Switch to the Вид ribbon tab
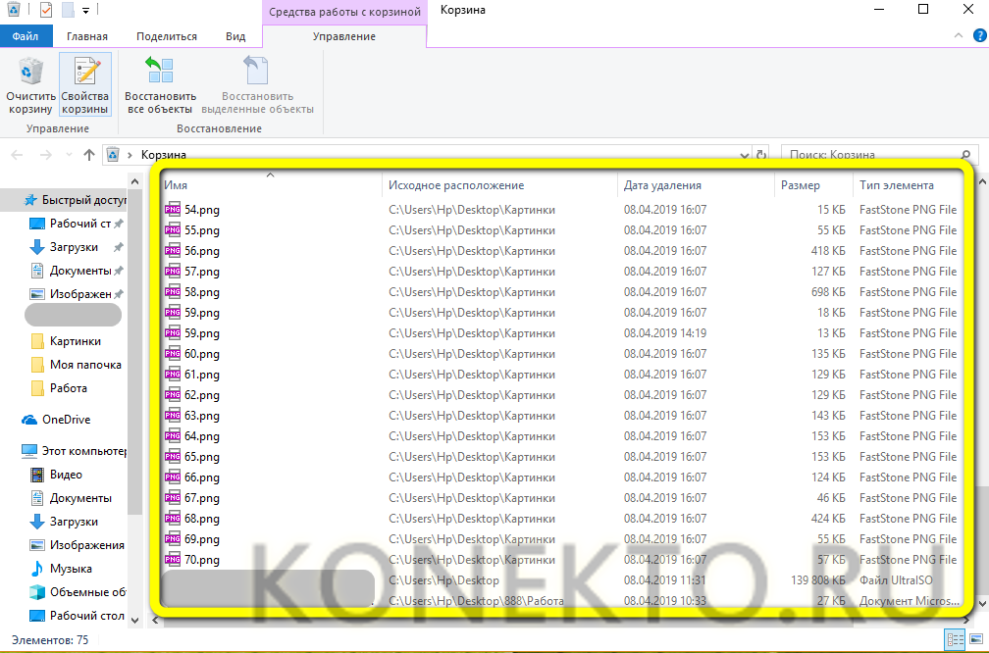Viewport: 989px width, 653px height. [x=235, y=36]
